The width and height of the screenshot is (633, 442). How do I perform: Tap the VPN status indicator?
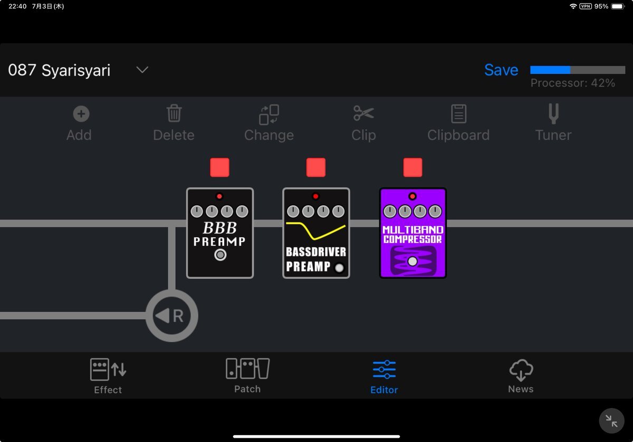586,6
